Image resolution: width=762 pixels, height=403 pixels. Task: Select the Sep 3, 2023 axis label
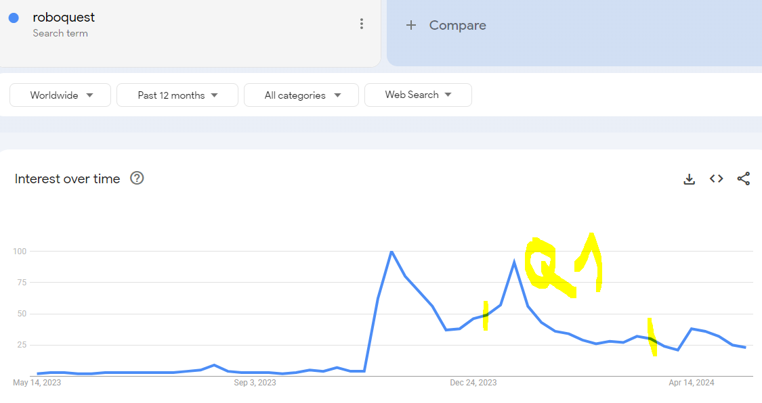click(255, 383)
